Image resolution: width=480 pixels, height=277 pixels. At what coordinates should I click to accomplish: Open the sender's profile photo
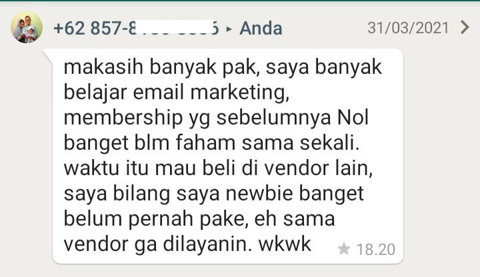pos(27,27)
